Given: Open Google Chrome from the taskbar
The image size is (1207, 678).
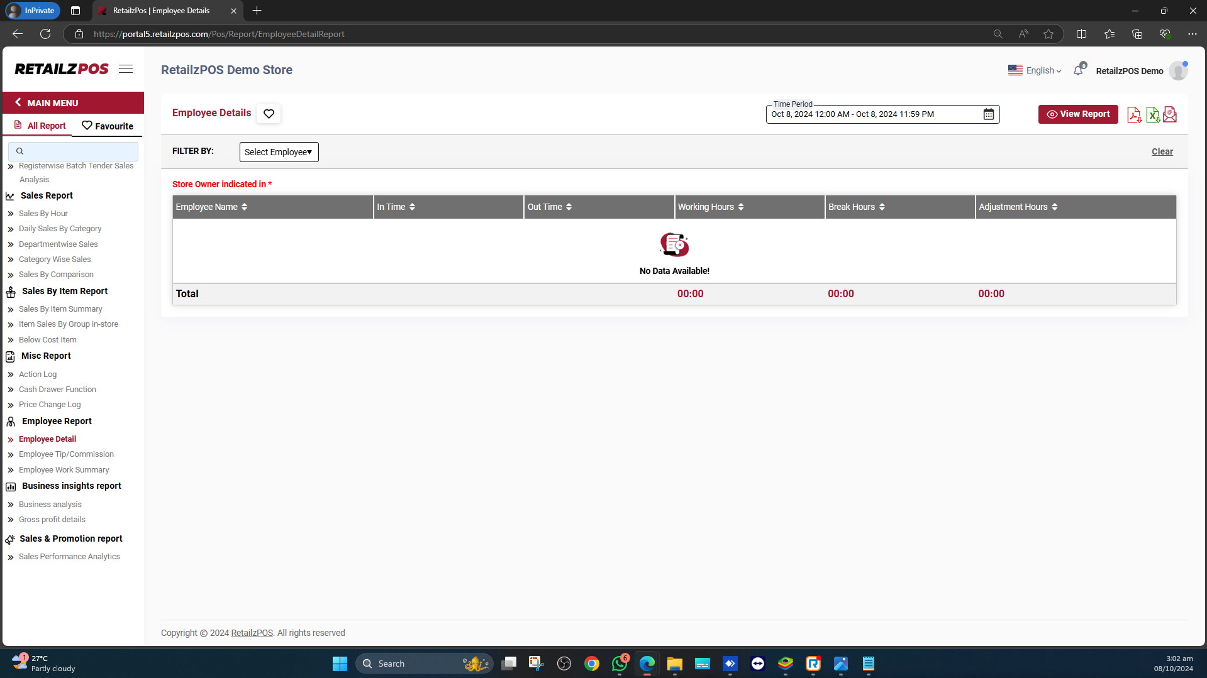Looking at the screenshot, I should pos(591,664).
